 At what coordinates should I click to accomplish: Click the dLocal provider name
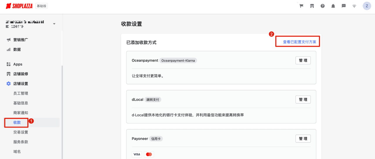point(137,99)
